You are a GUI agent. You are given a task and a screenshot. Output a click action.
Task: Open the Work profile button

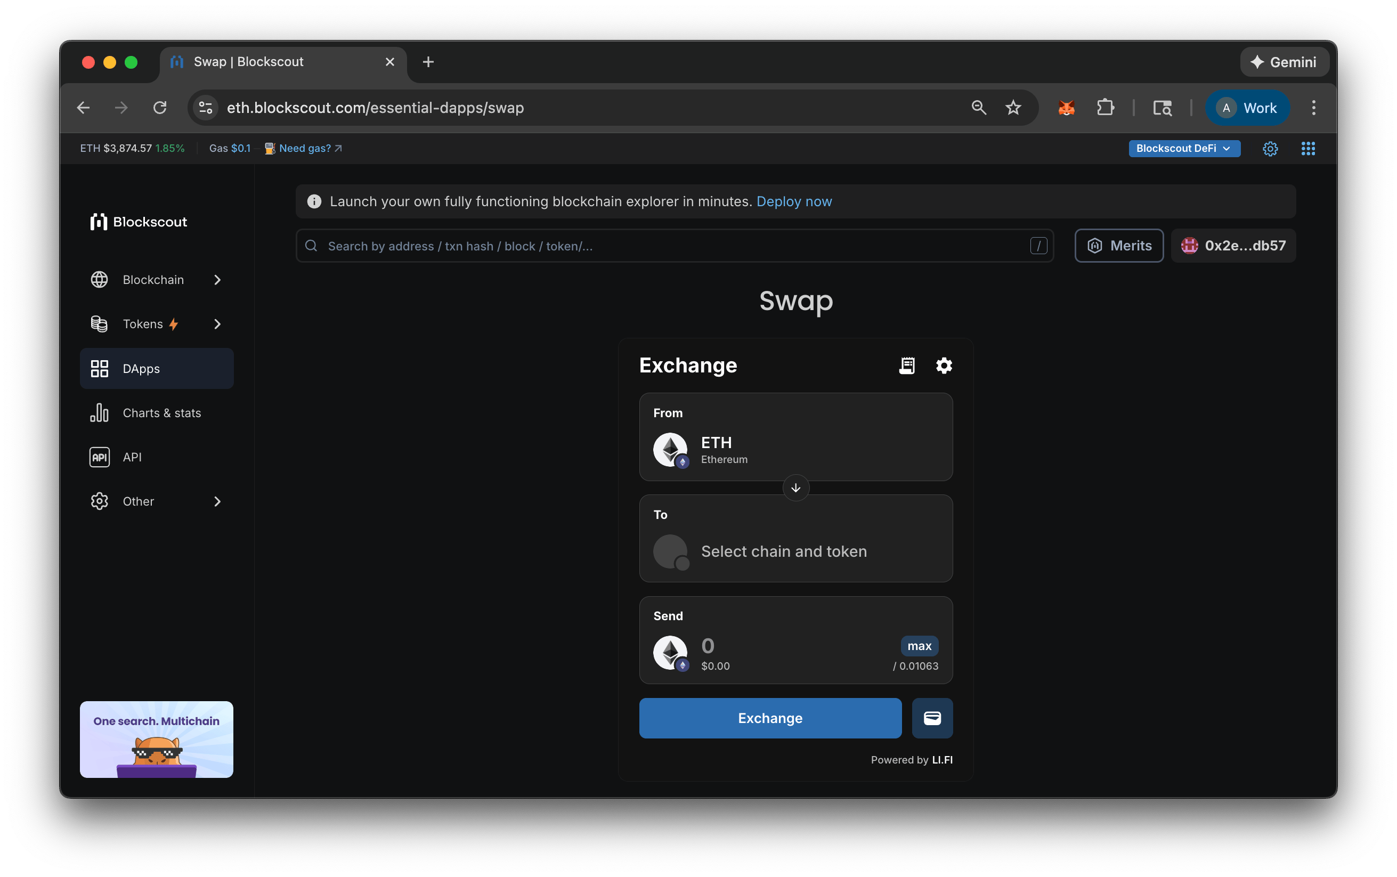pyautogui.click(x=1248, y=108)
